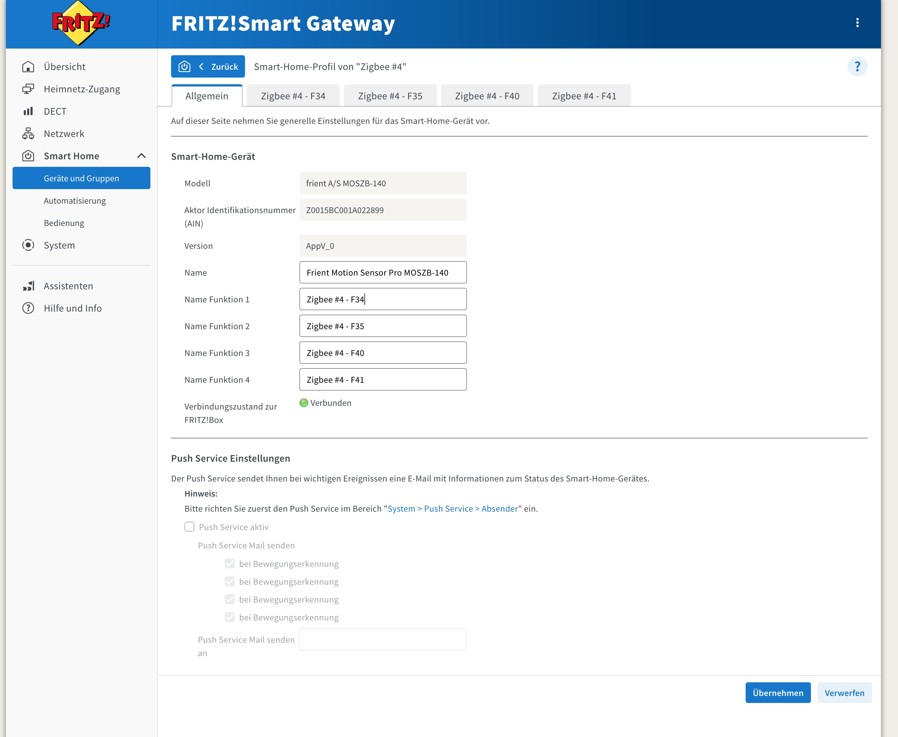Click the Netzwerk topology icon
Screen dimensions: 898x737
click(28, 134)
